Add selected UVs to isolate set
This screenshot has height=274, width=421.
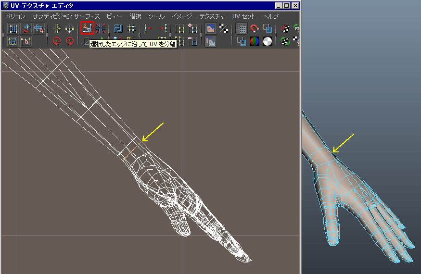(192, 28)
